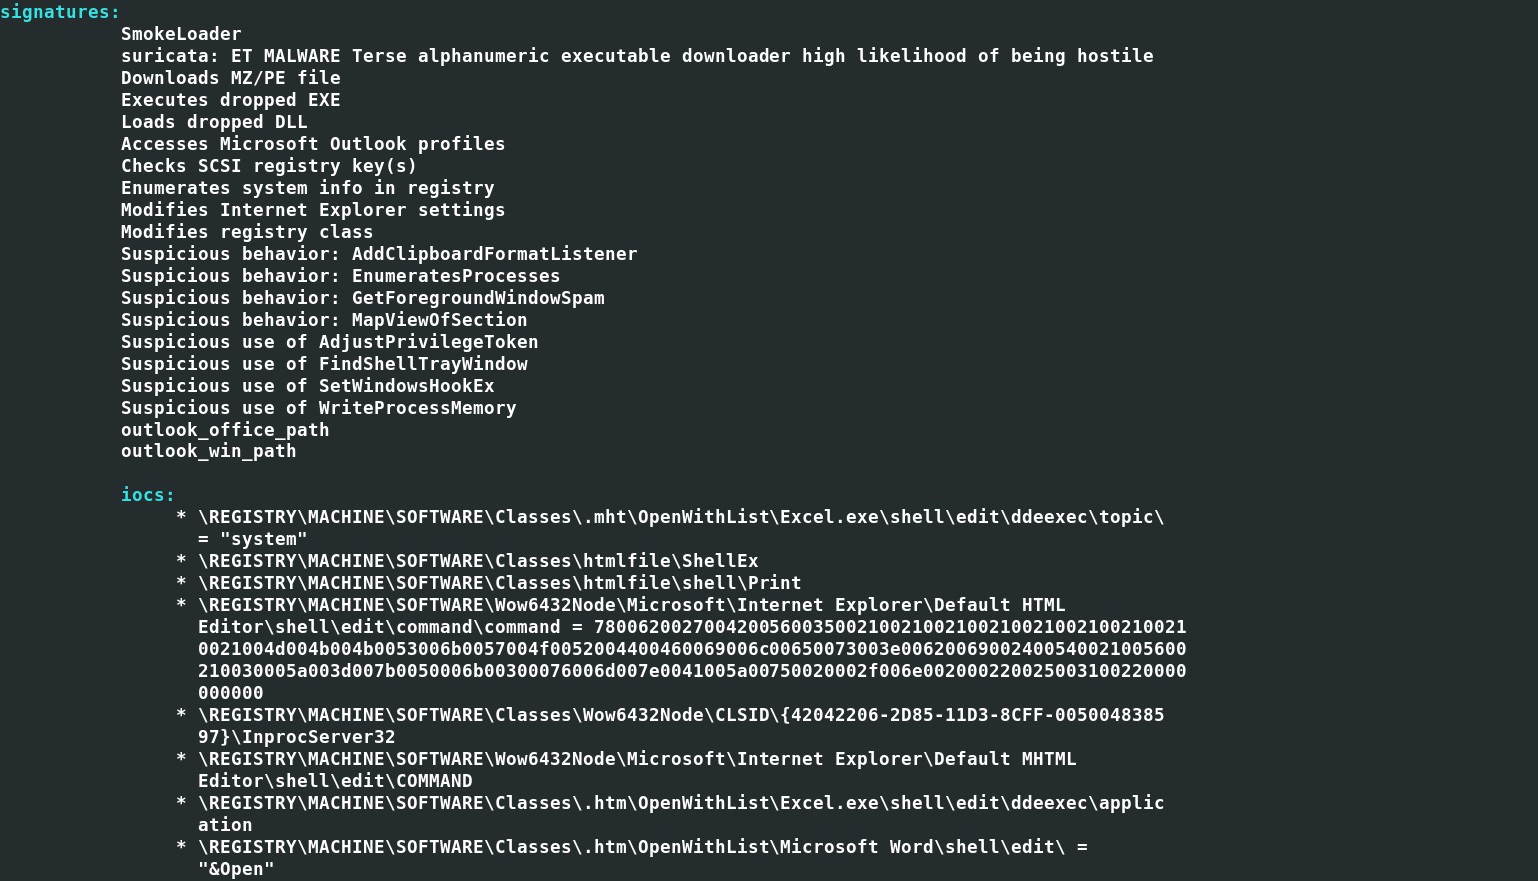This screenshot has height=881, width=1538.
Task: Click the "iocs:" section heading
Action: pyautogui.click(x=148, y=495)
